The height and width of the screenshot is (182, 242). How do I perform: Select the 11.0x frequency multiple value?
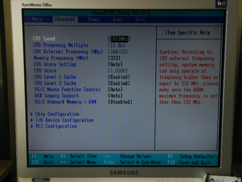click(116, 45)
